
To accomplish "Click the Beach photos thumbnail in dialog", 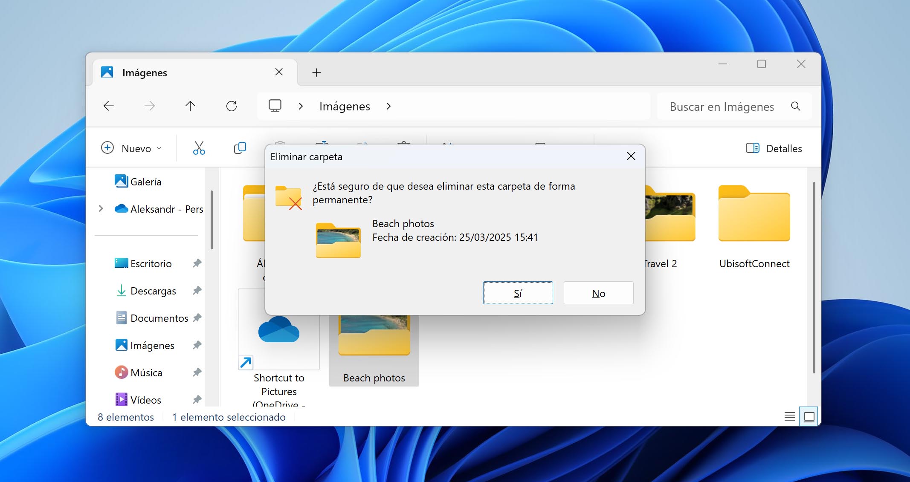I will coord(338,240).
